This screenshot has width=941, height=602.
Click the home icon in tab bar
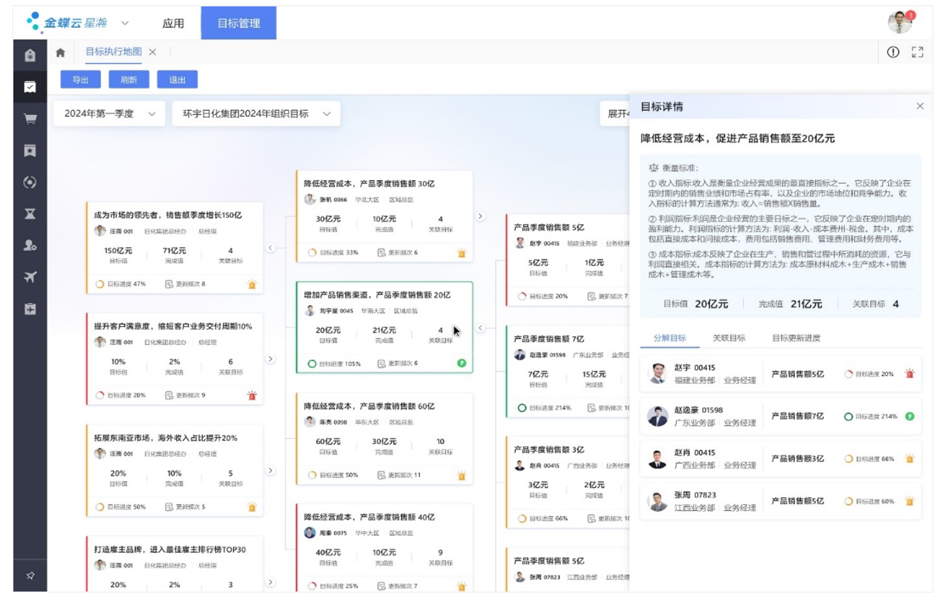click(x=60, y=53)
